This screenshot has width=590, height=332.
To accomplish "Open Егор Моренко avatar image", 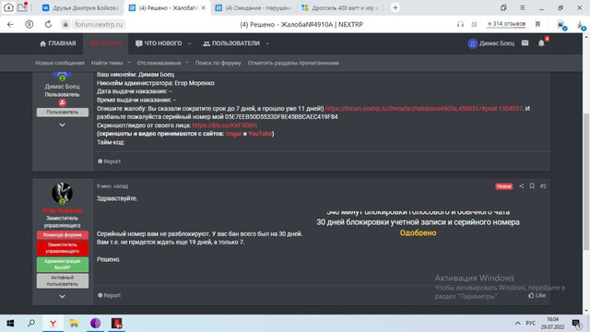I will point(62,193).
